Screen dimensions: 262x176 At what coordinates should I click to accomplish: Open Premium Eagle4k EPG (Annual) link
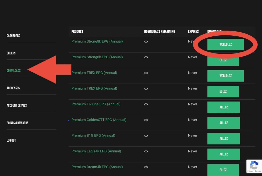click(x=96, y=151)
